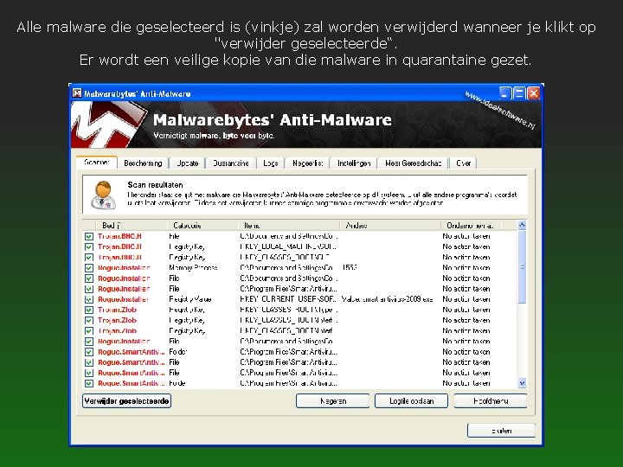623x467 pixels.
Task: Switch to the Negeerlijst tab
Action: 307,163
